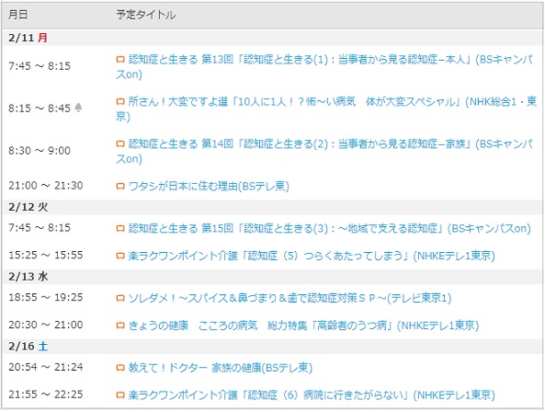Click time 20:54 ~ 21:24
Viewport: 545px width, 412px height.
point(46,367)
